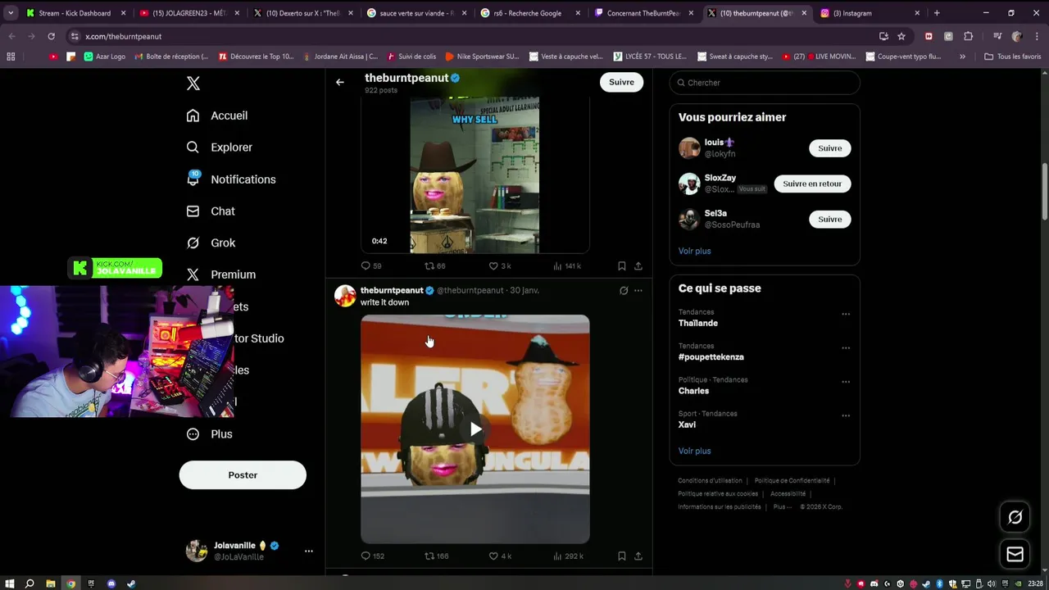Open tab search dropdown in Chrome
Image resolution: width=1049 pixels, height=590 pixels.
point(11,13)
